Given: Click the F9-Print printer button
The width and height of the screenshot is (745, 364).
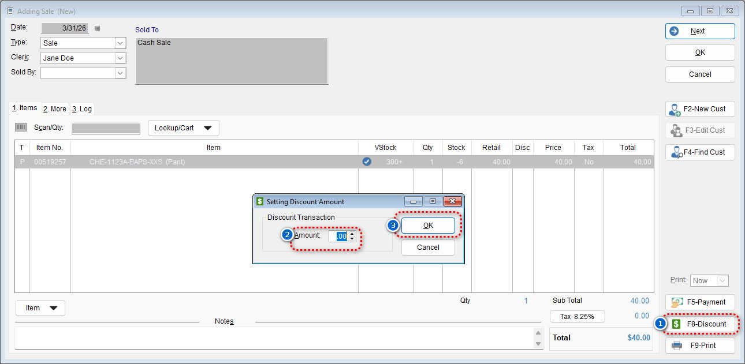Looking at the screenshot, I should [700, 346].
